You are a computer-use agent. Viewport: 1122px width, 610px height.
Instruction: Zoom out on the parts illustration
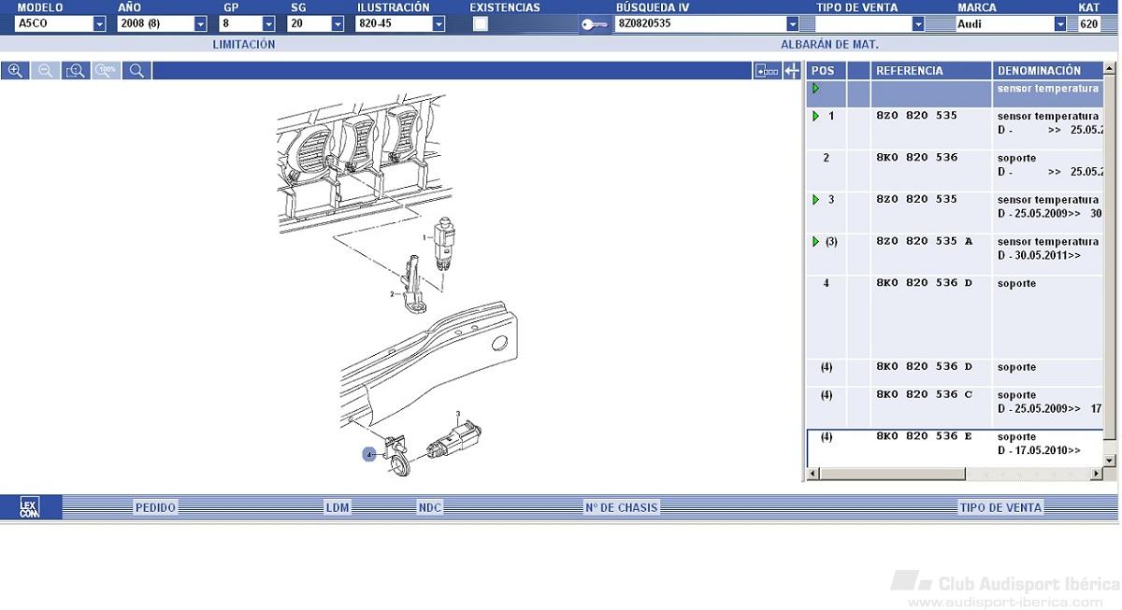[x=45, y=71]
